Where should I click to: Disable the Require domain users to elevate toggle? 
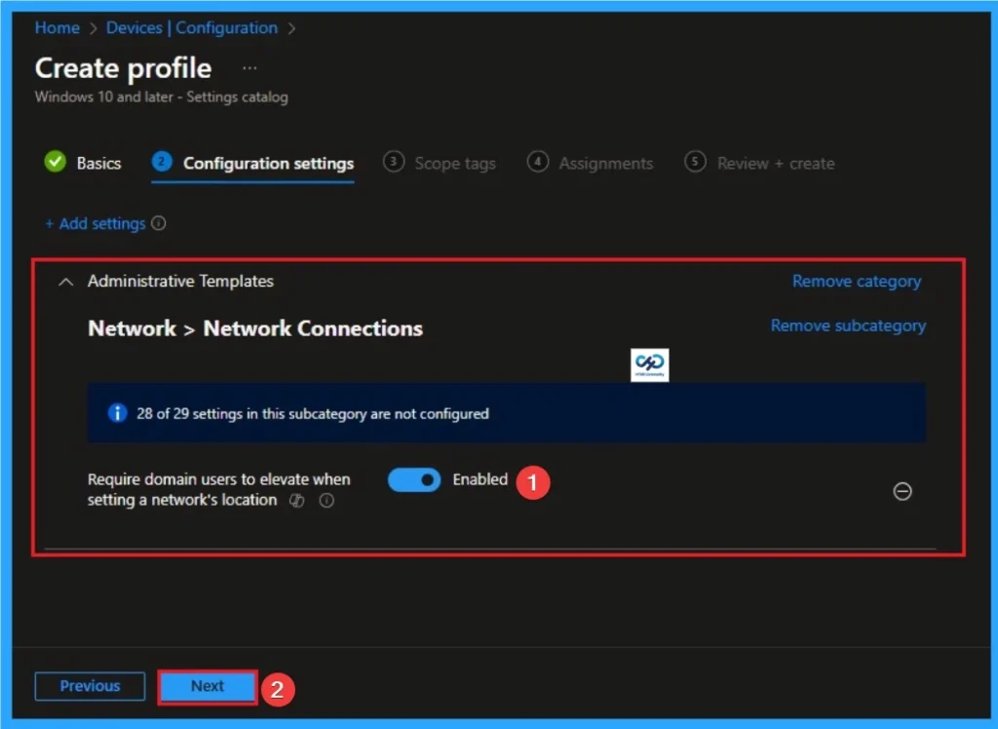pyautogui.click(x=413, y=480)
